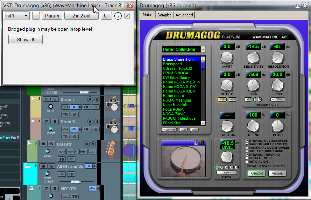This screenshot has height=200, width=311.
Task: Enable Stealth Mode checkbox
Action: pos(247,158)
